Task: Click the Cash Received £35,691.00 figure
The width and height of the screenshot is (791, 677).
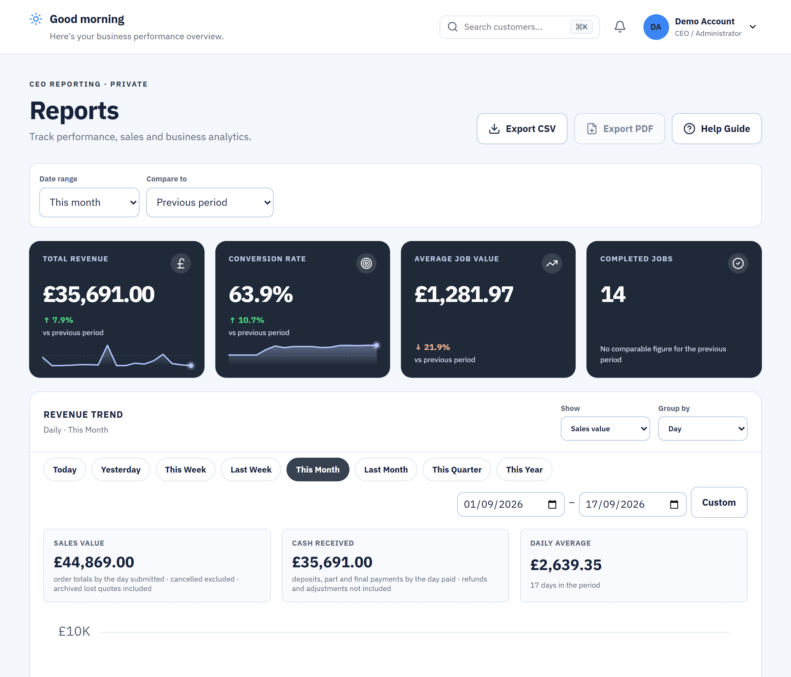Action: point(332,562)
